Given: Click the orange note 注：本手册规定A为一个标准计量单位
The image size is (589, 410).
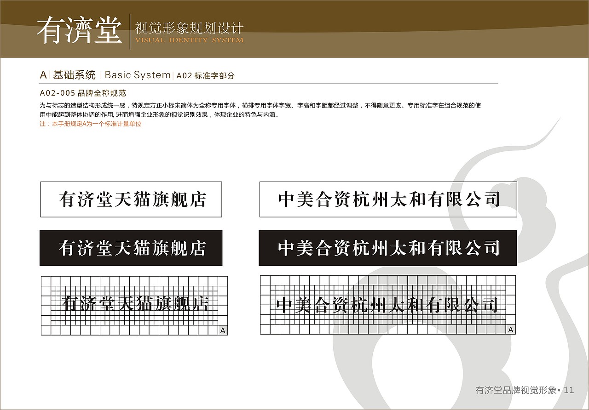Looking at the screenshot, I should tap(91, 124).
